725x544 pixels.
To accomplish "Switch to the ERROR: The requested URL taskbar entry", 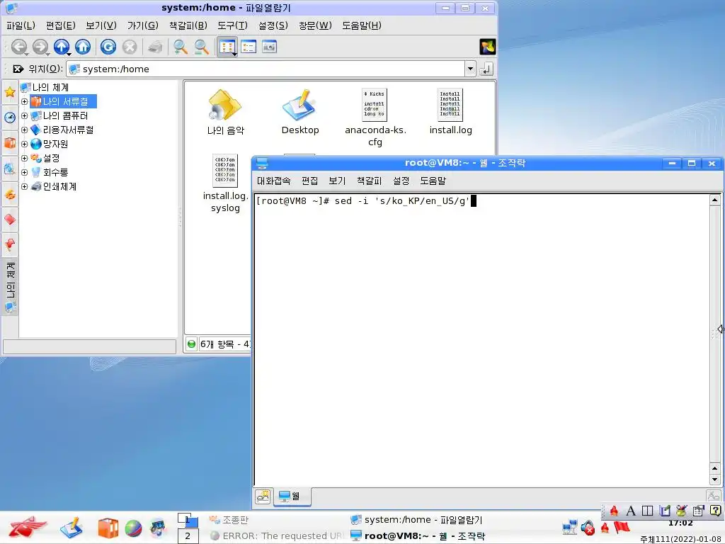I will 277,535.
